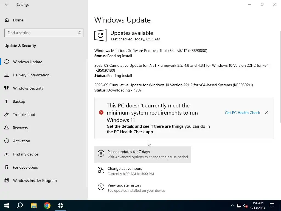The height and width of the screenshot is (211, 281).
Task: Click the red error icon in Windows 11 notice
Action: 101,112
